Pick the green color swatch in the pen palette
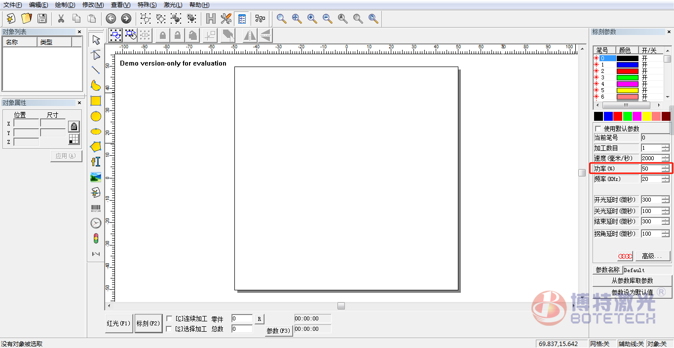Image resolution: width=674 pixels, height=348 pixels. click(x=627, y=116)
